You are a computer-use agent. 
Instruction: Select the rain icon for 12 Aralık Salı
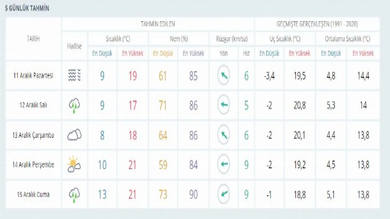74,105
